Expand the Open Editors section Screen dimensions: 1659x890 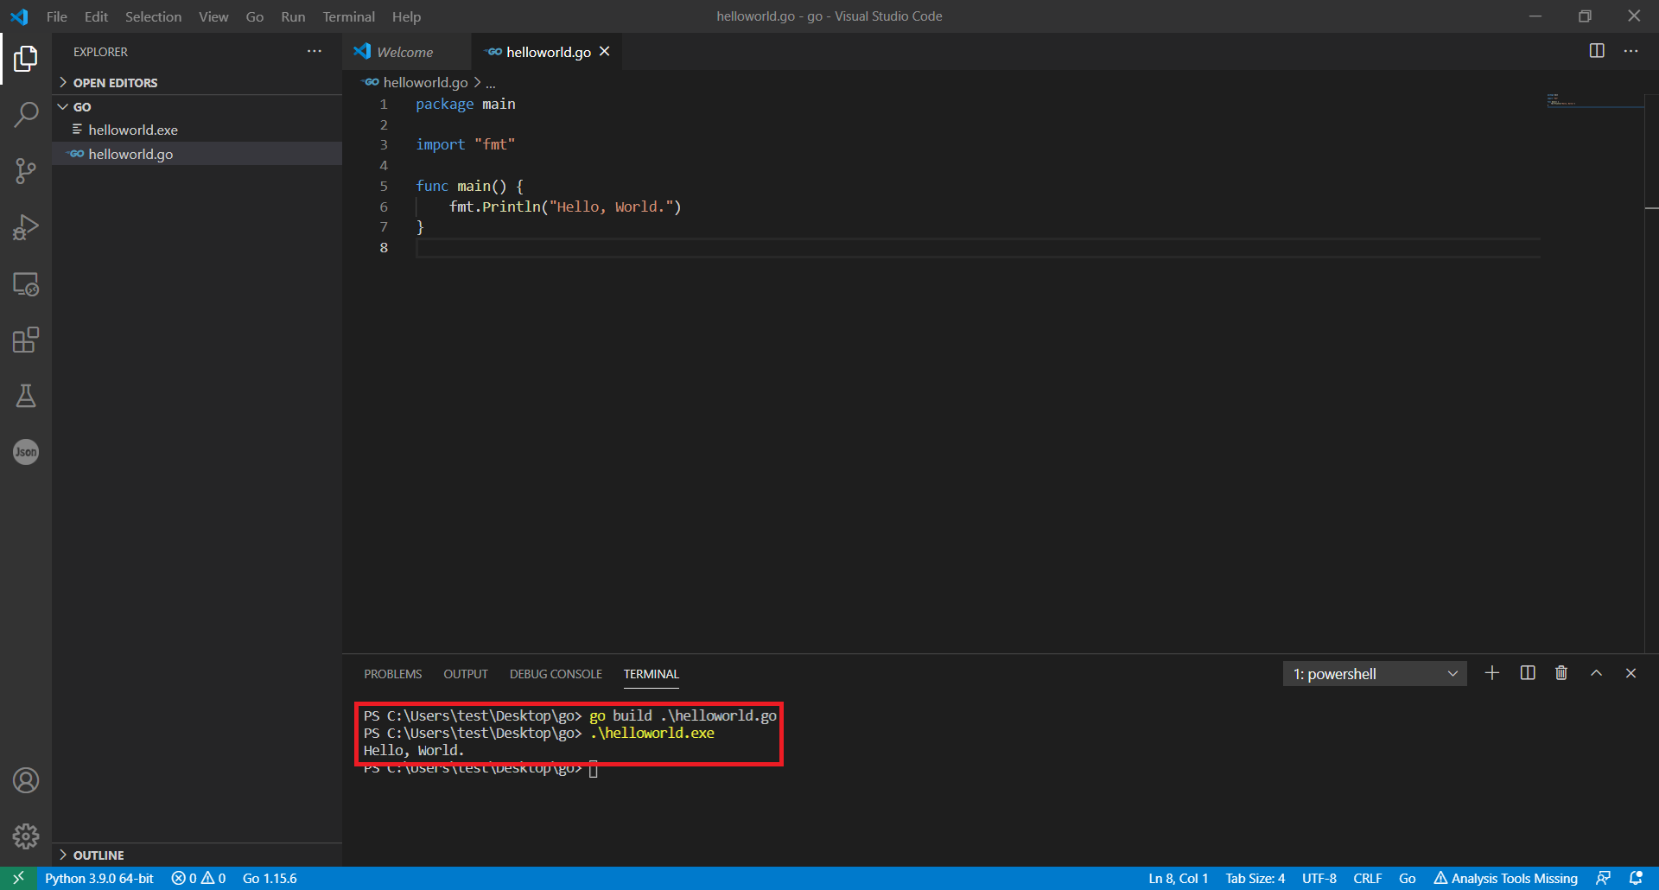197,83
